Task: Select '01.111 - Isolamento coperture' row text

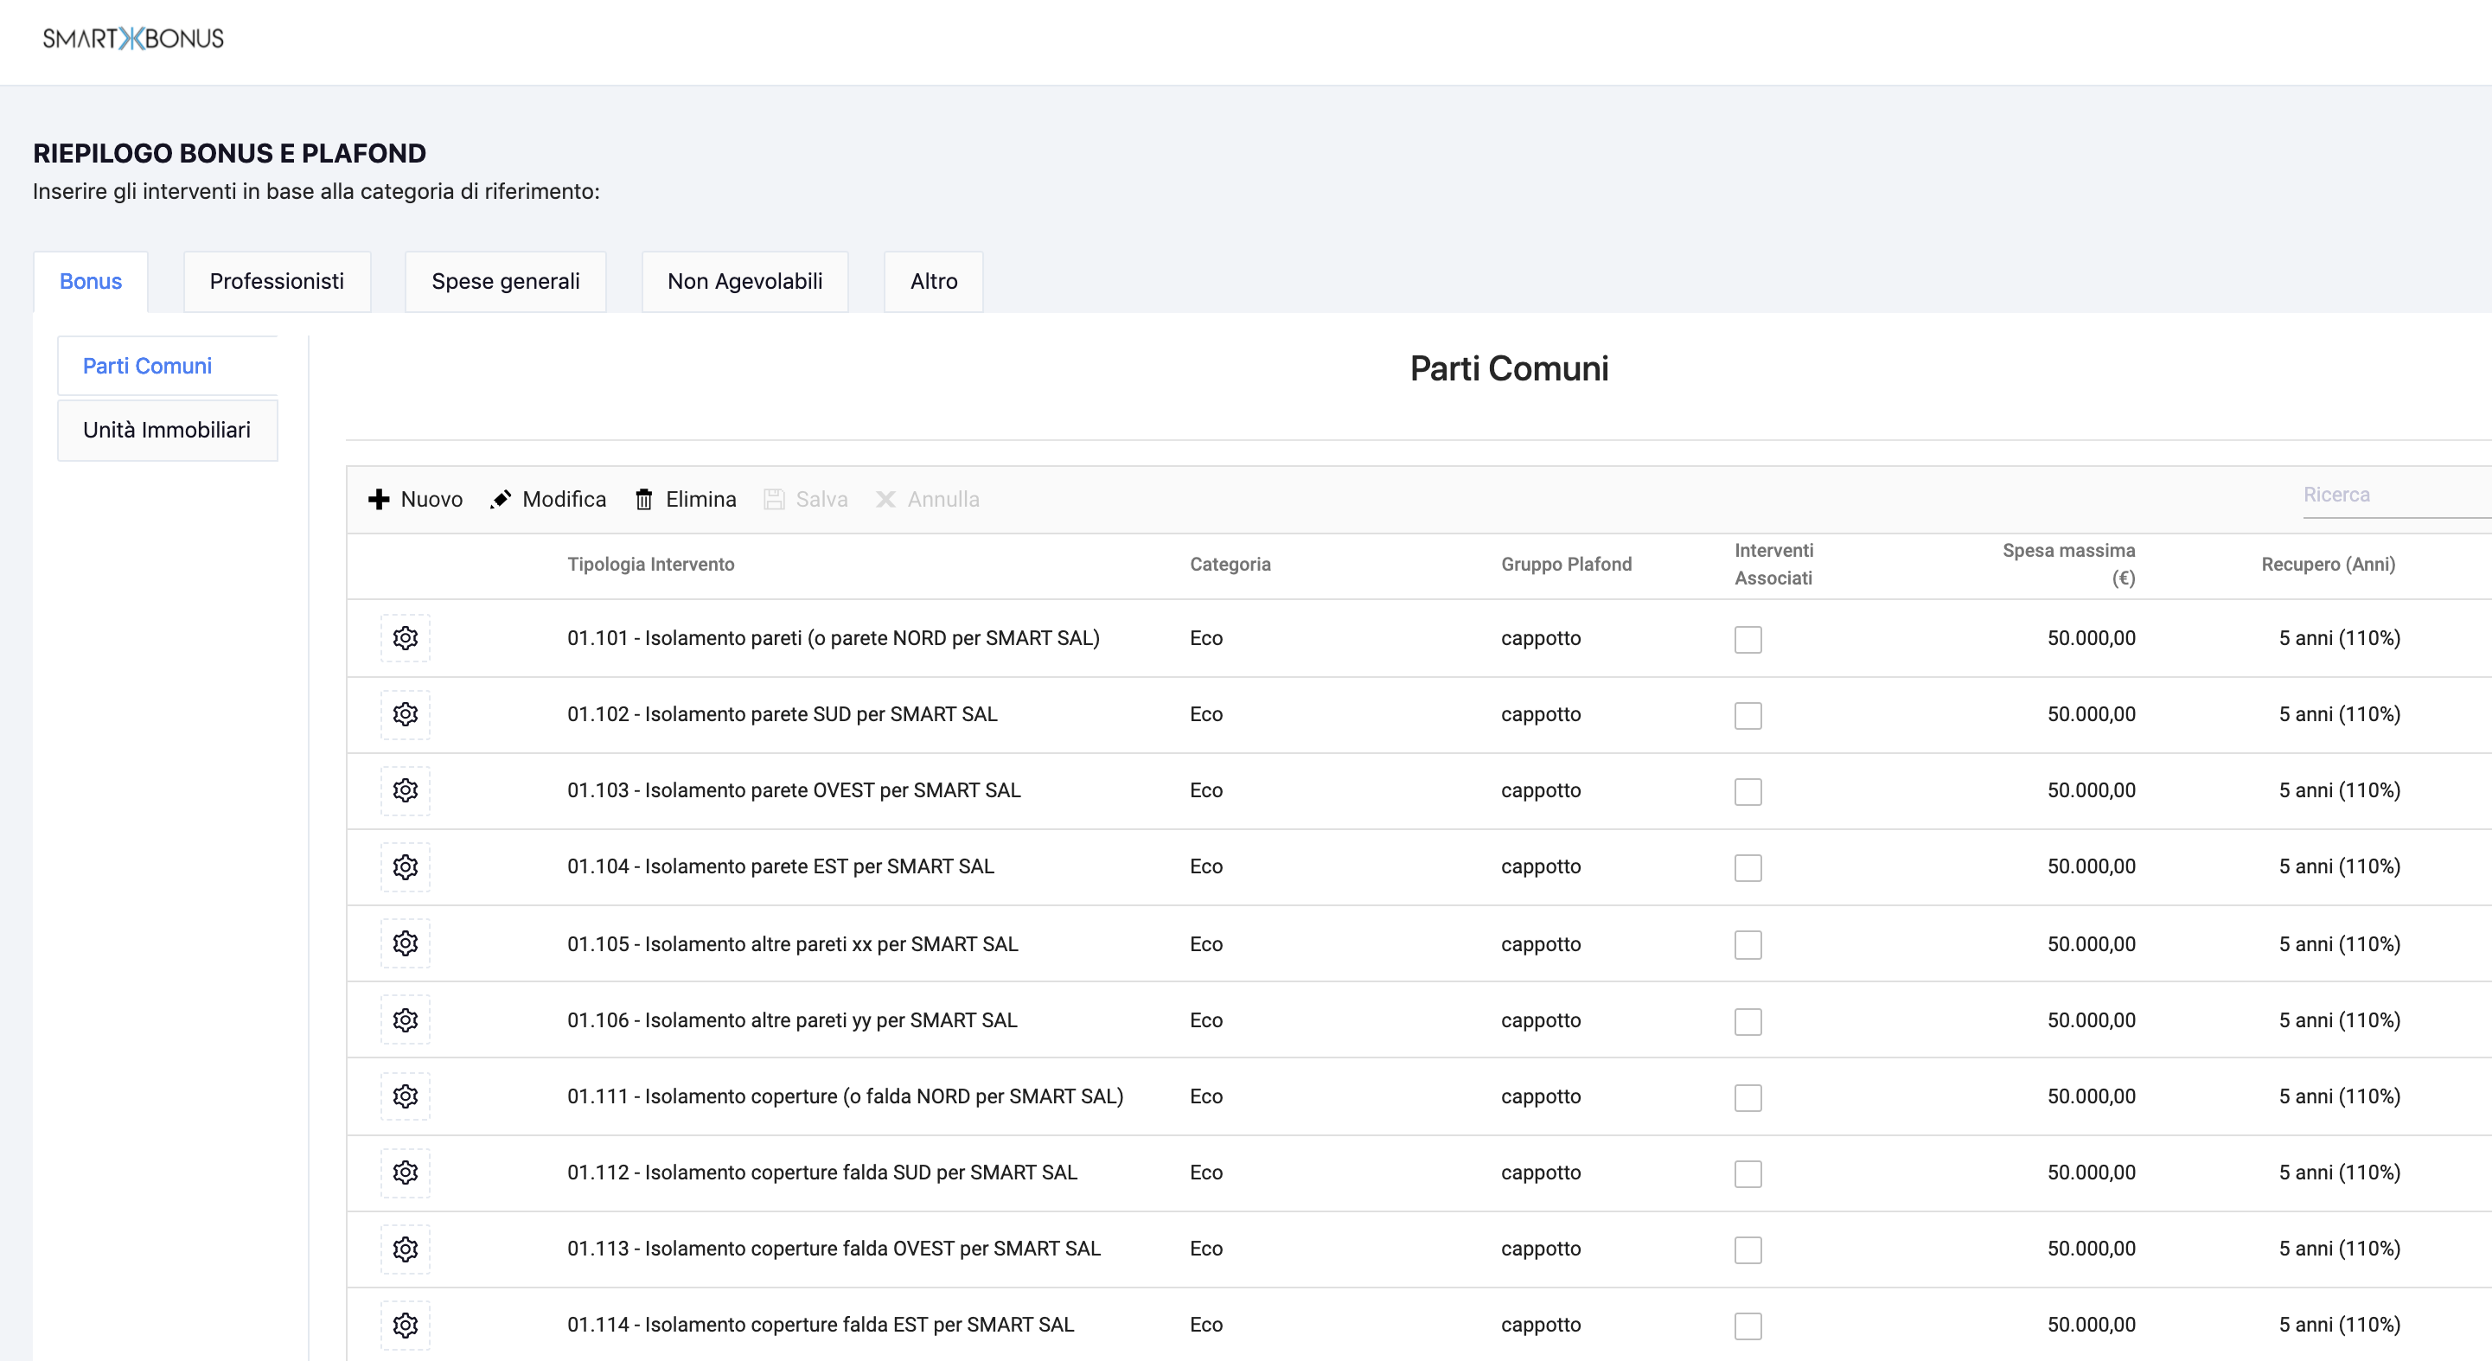Action: coord(845,1097)
